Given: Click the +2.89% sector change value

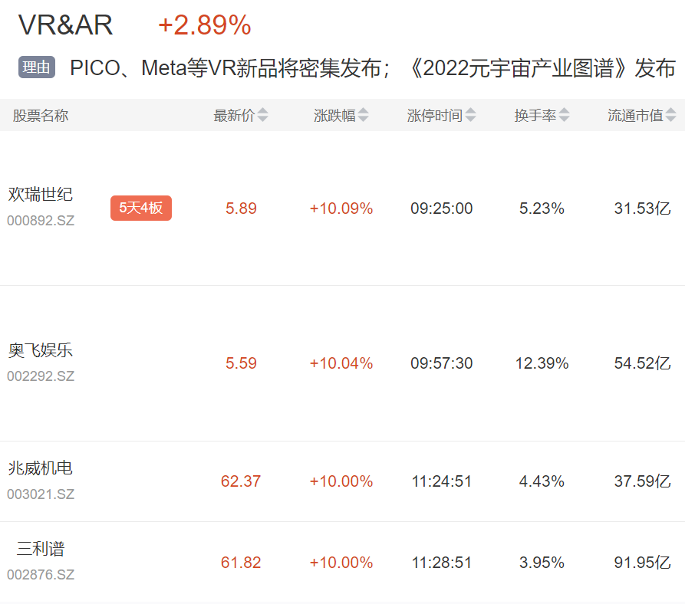Looking at the screenshot, I should point(204,25).
